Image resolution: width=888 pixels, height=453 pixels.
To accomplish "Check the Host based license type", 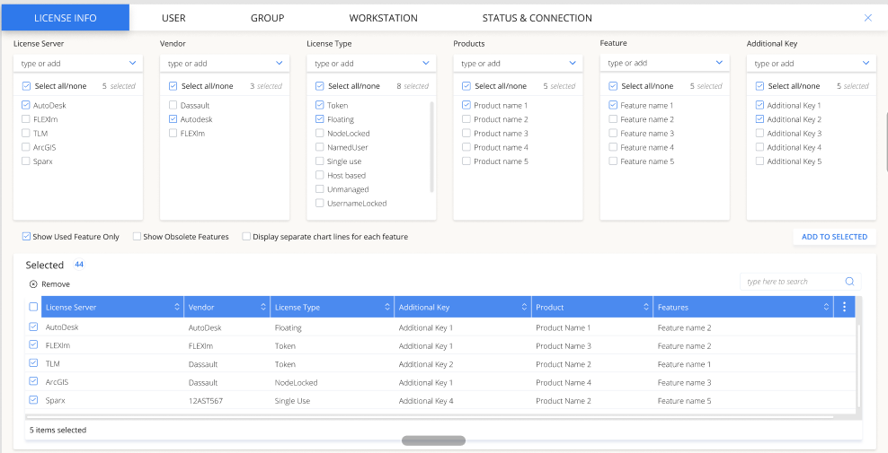I will click(x=320, y=175).
